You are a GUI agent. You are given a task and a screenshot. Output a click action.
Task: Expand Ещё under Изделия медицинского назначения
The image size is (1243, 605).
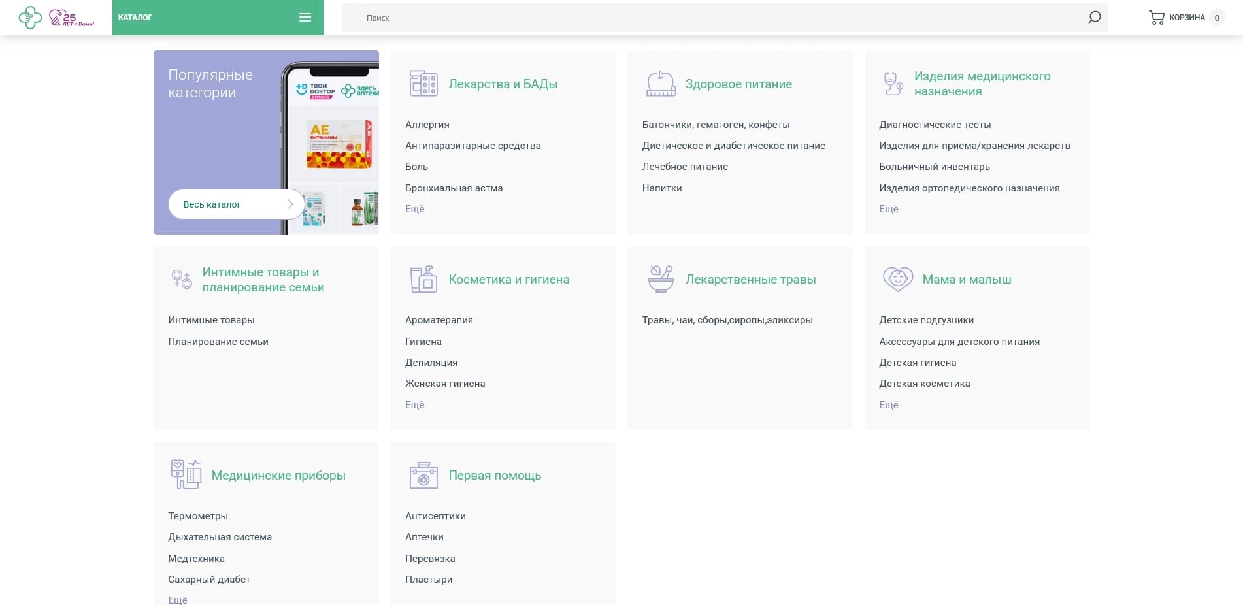pyautogui.click(x=888, y=209)
